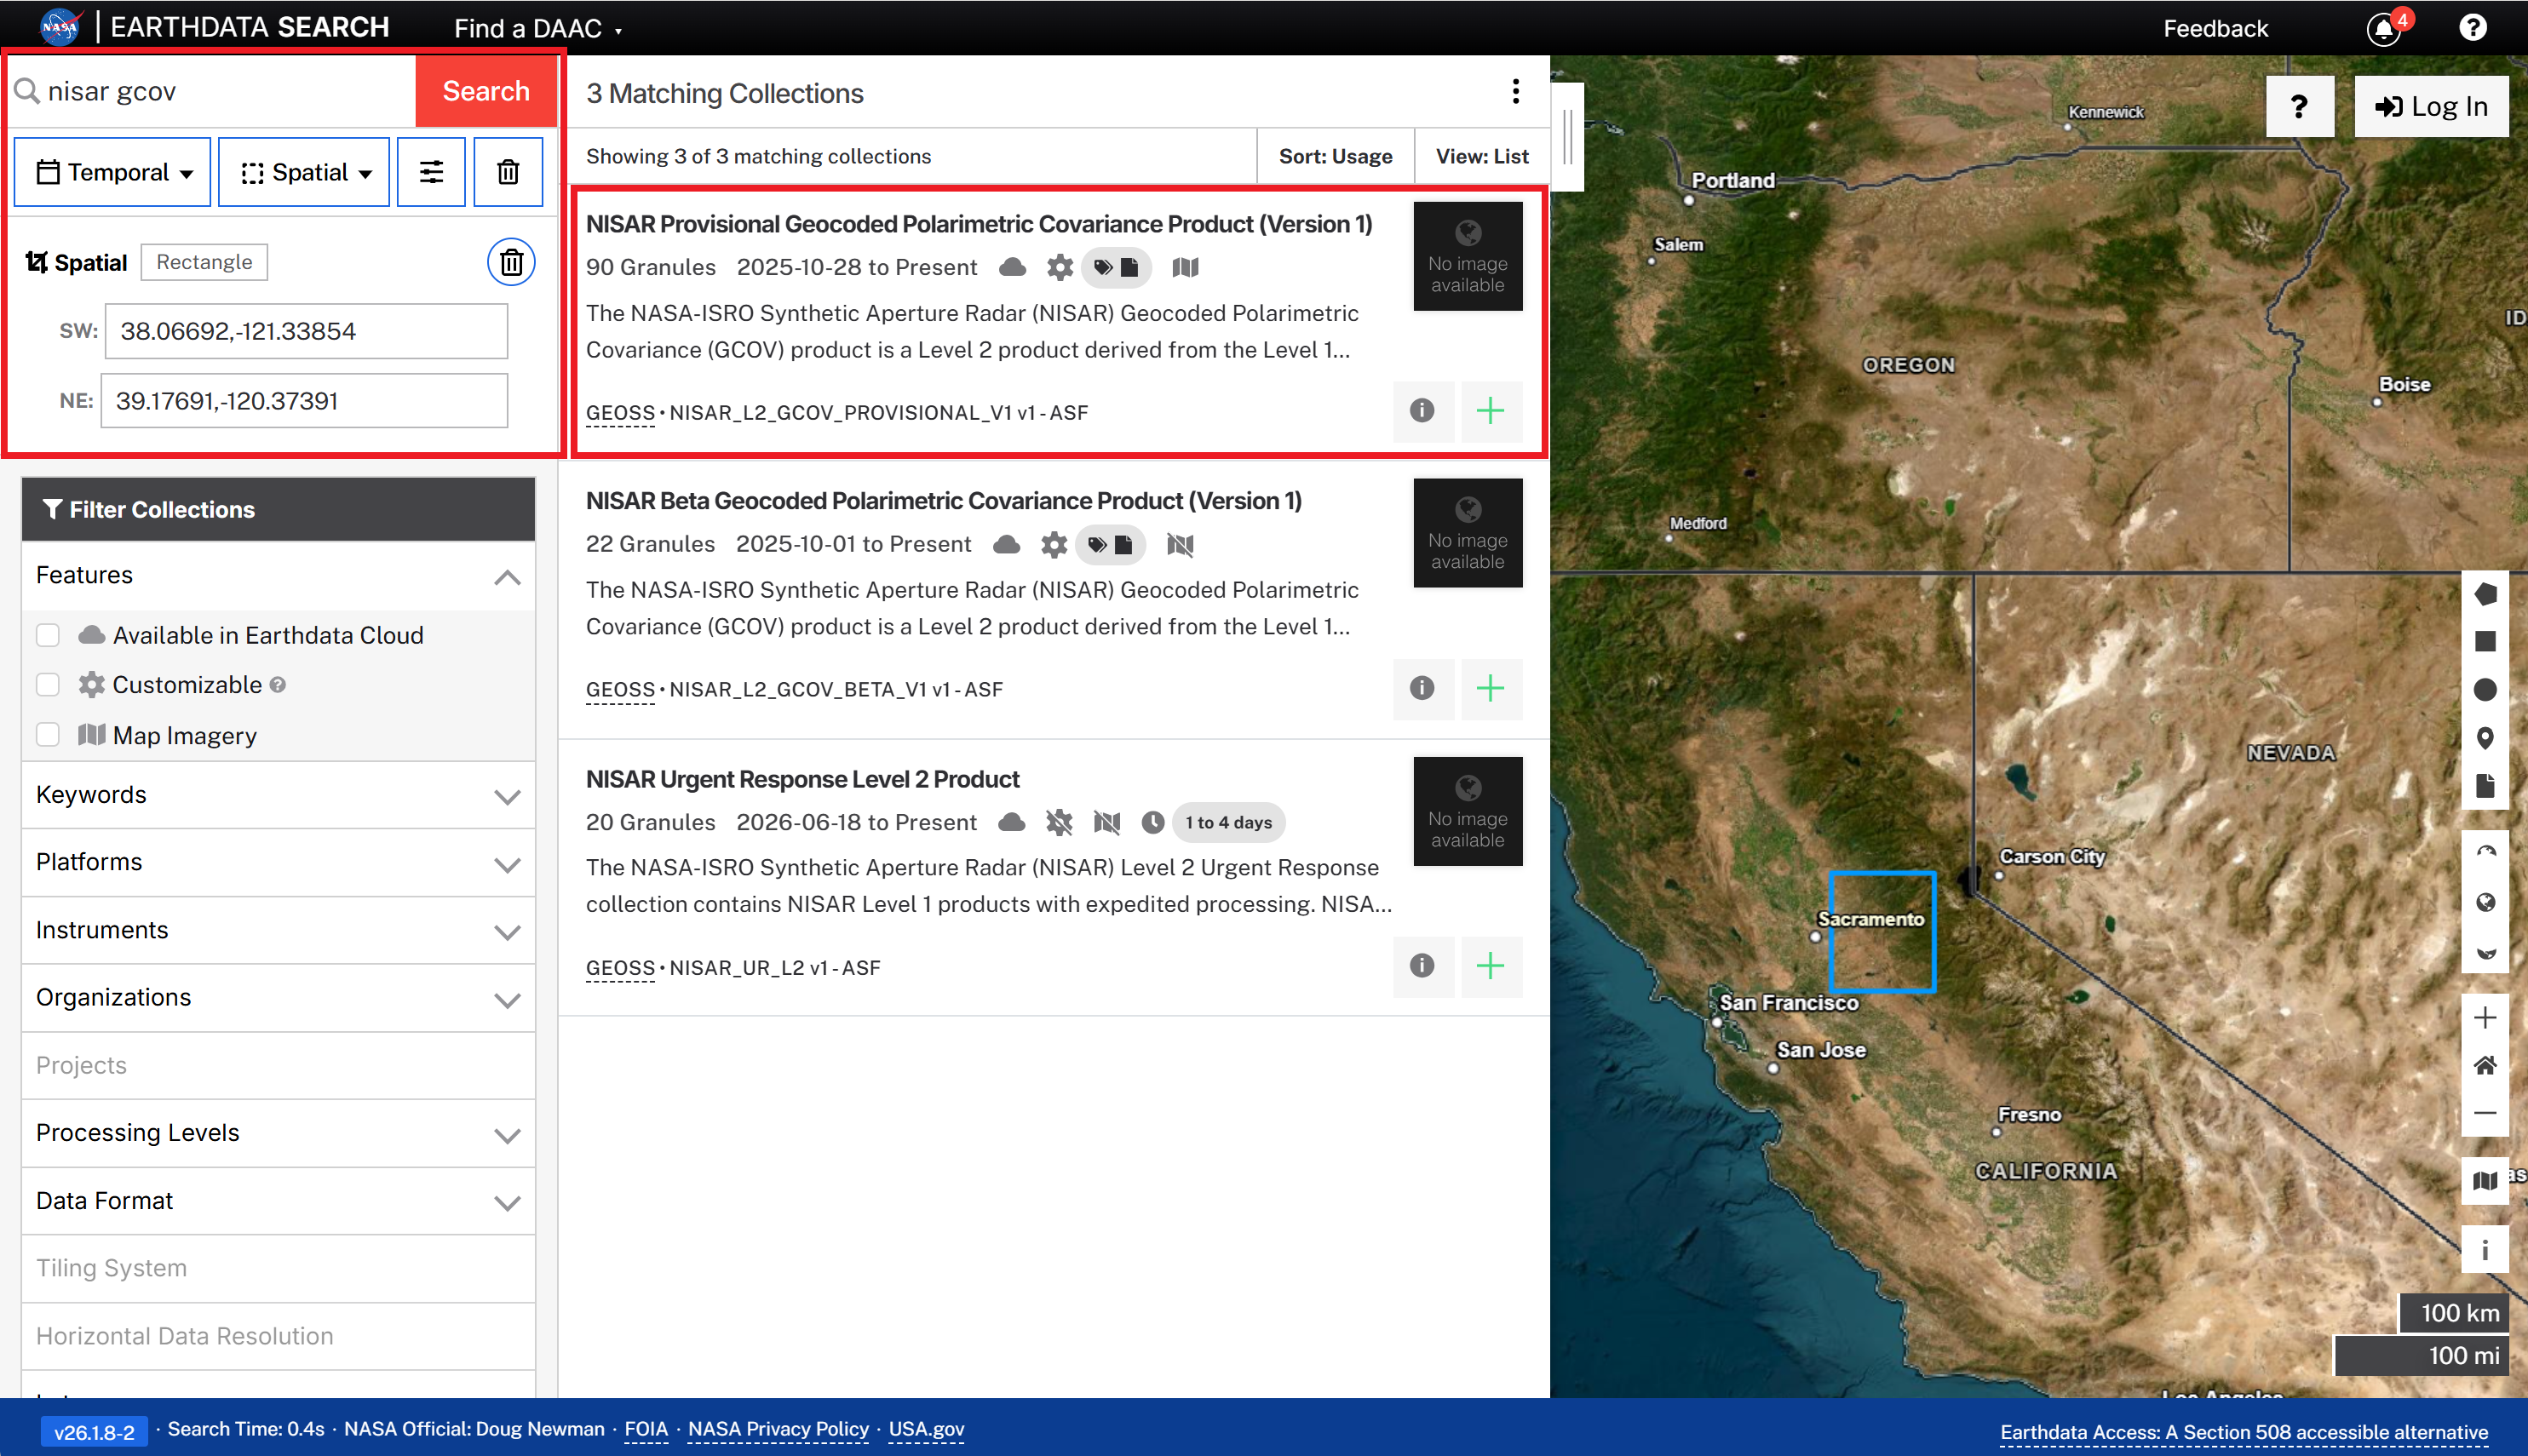The width and height of the screenshot is (2528, 1456).
Task: Select point marker tool on map
Action: click(2485, 738)
